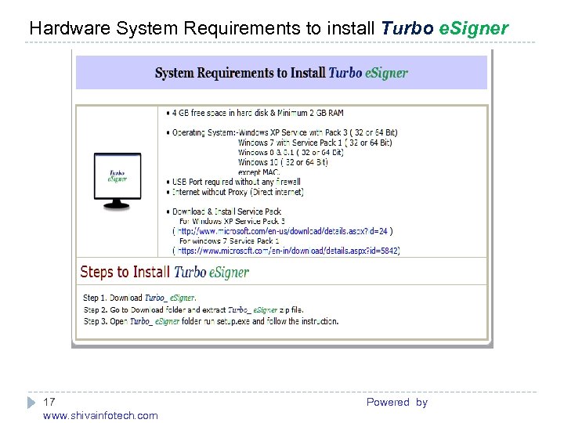
Task: Open the Windows 7 Service Pack 1 link
Action: point(287,251)
